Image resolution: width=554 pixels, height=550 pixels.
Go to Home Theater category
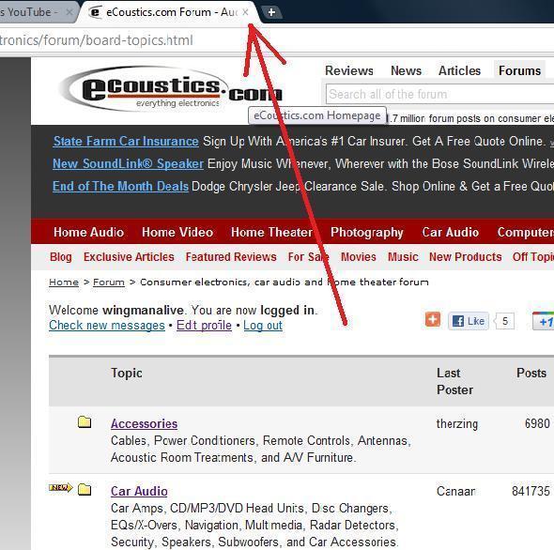click(271, 232)
